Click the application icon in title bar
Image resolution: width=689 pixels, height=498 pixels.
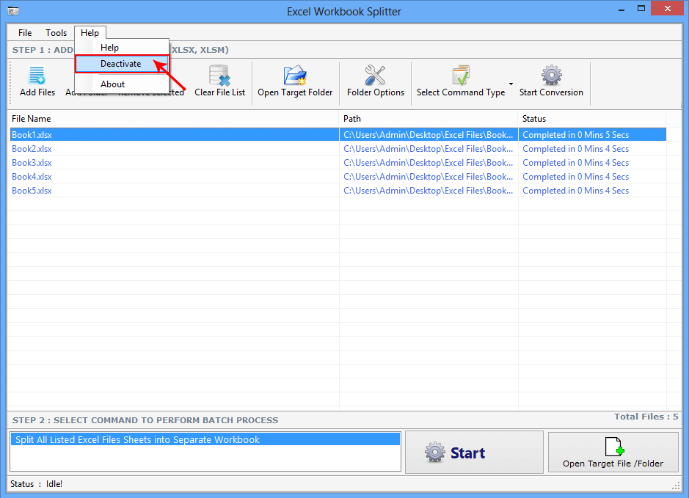13,10
